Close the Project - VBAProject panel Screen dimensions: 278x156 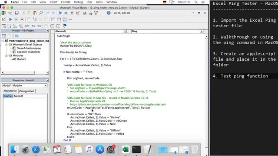(47, 31)
